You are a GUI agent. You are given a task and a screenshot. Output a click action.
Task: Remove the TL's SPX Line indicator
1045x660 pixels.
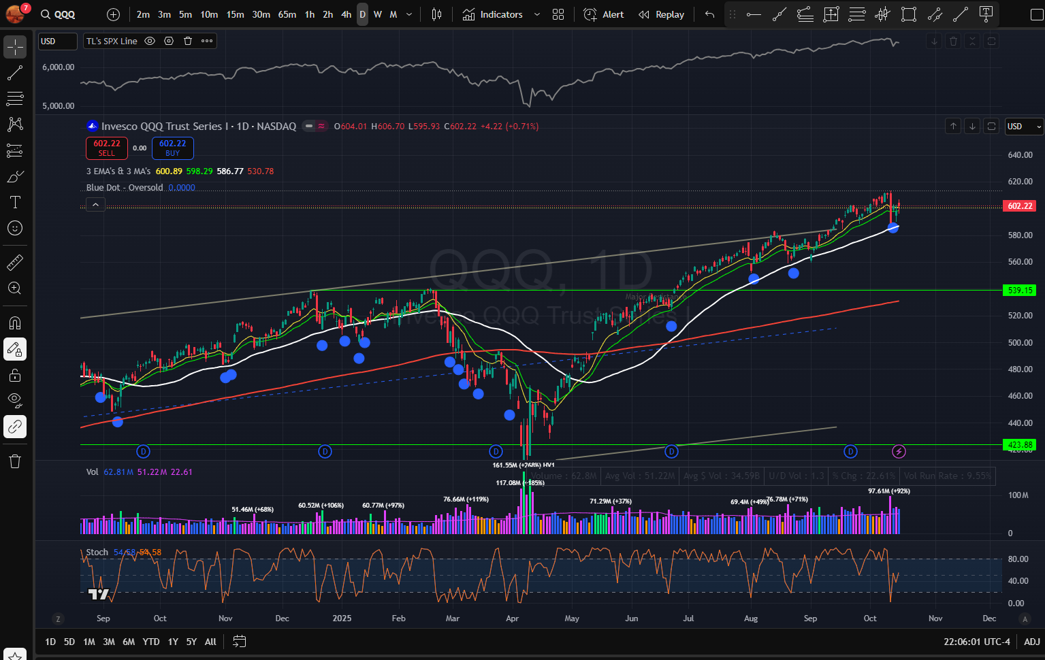[x=188, y=41]
